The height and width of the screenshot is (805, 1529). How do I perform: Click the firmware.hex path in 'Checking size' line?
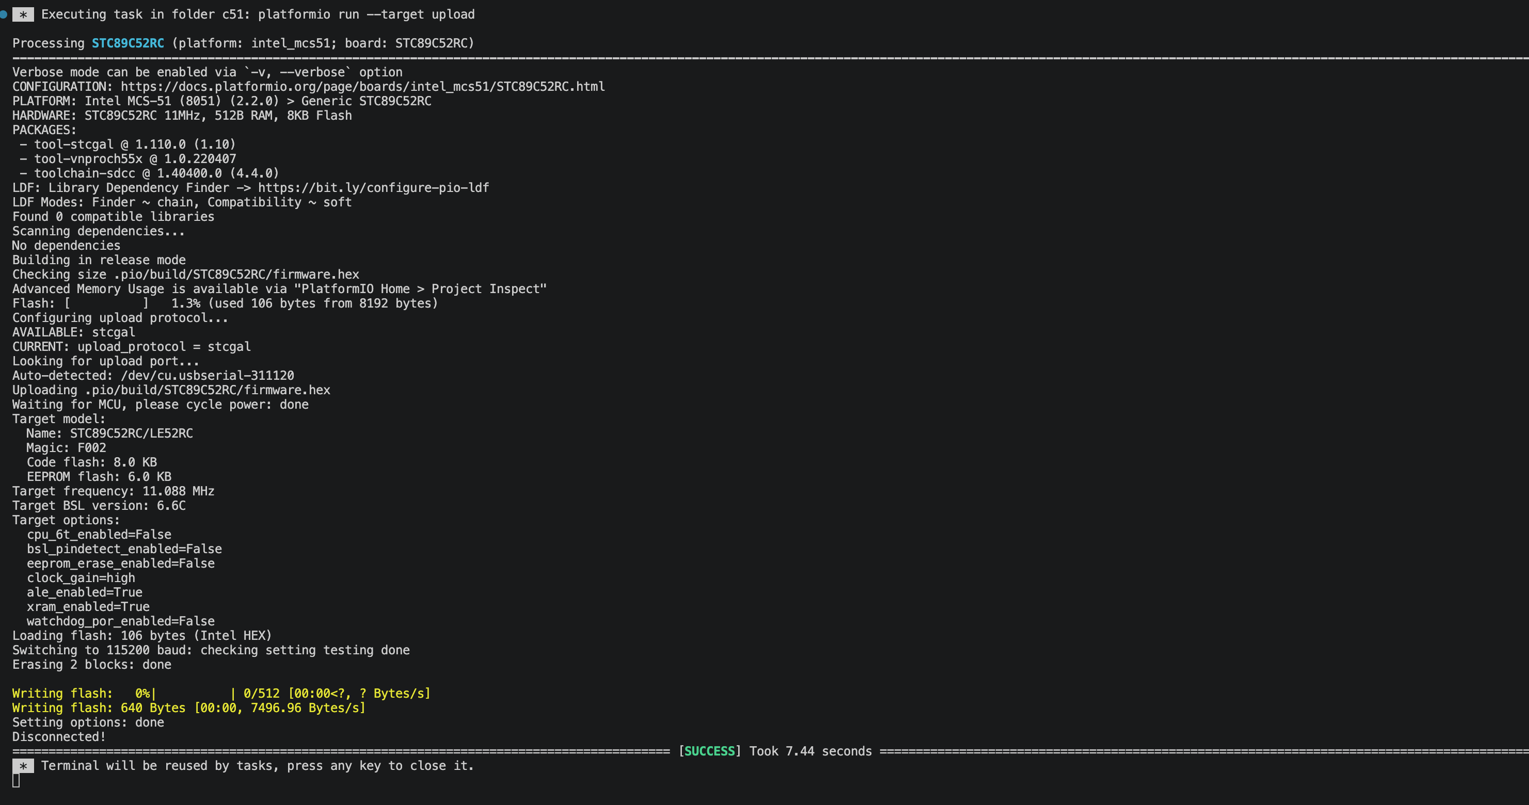[236, 274]
